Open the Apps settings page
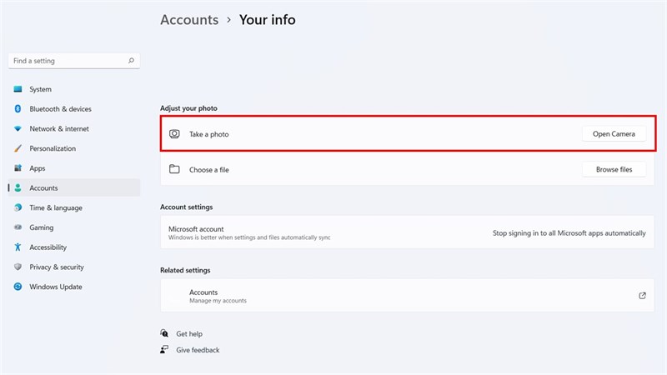The width and height of the screenshot is (667, 375). (x=74, y=168)
